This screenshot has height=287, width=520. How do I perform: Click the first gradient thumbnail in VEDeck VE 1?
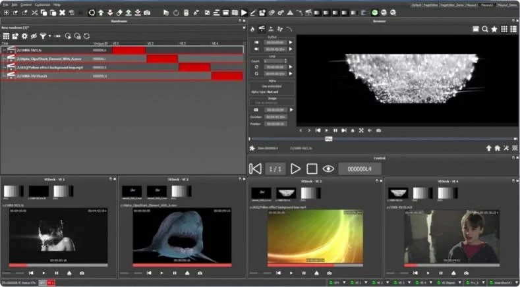[x=13, y=191]
